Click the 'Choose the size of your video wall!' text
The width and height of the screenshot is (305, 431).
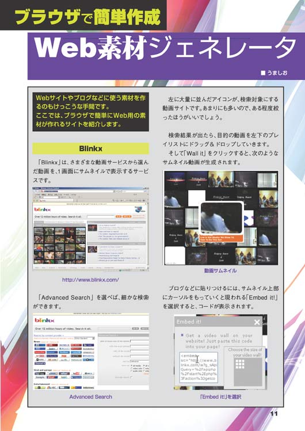[245, 352]
